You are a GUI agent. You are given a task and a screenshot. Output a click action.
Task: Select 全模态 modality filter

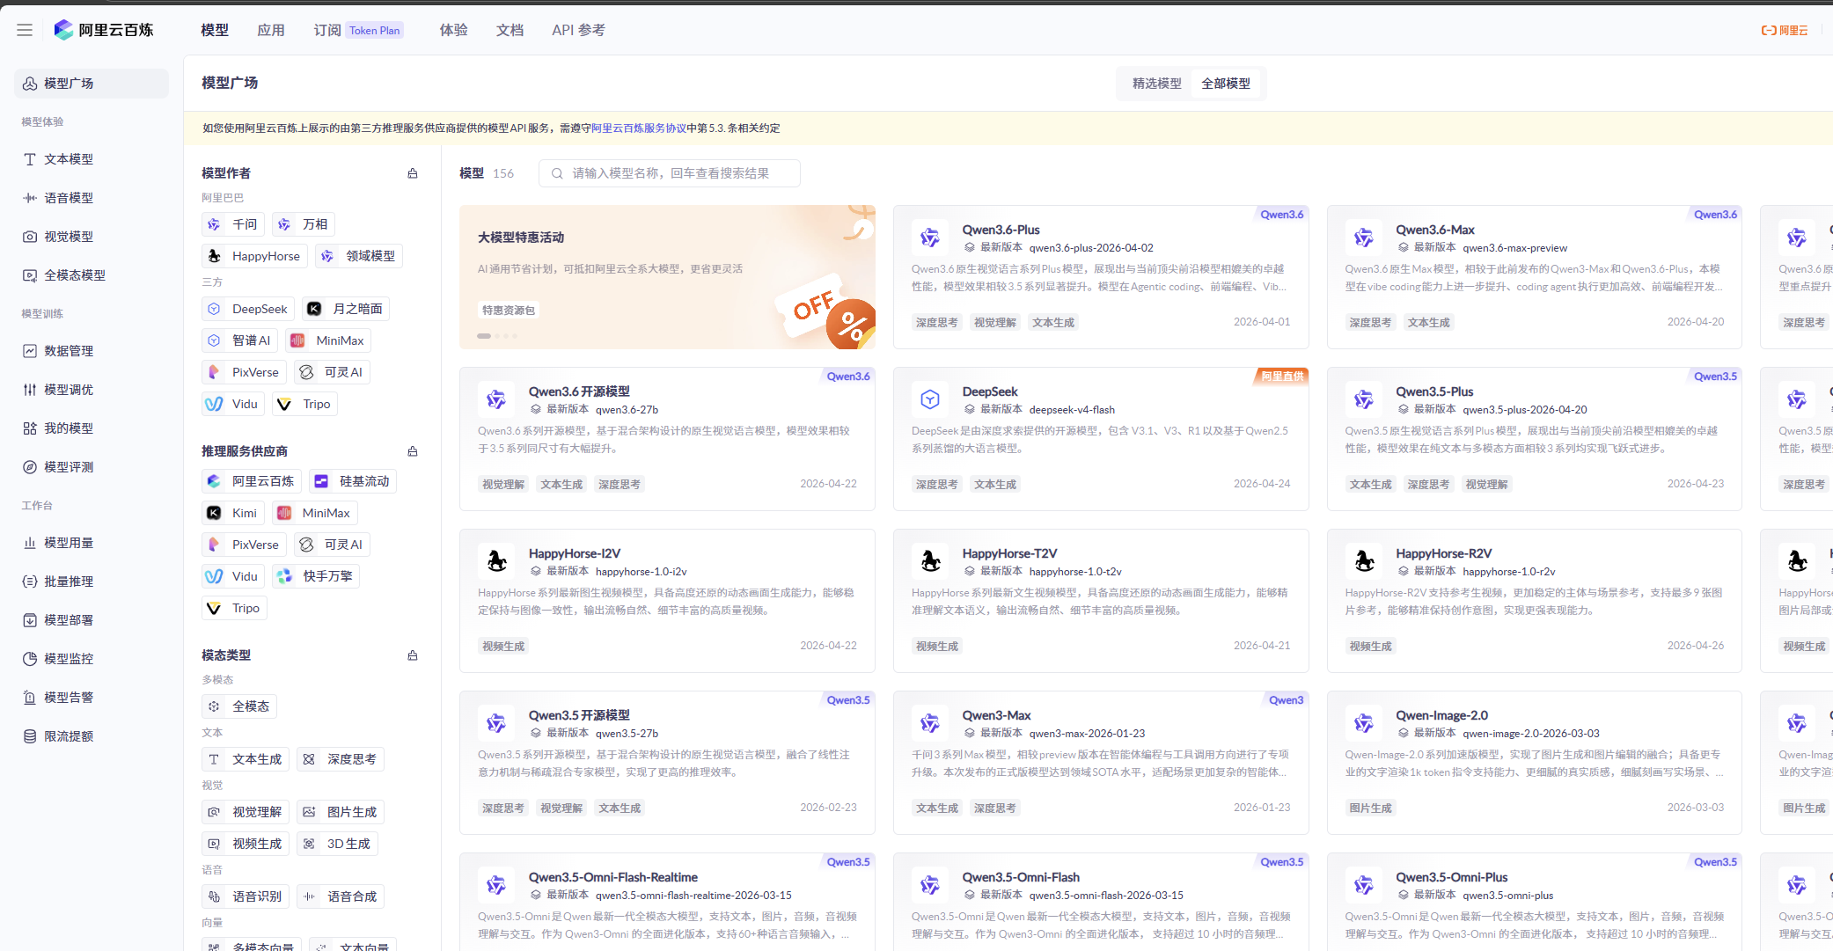pyautogui.click(x=239, y=706)
